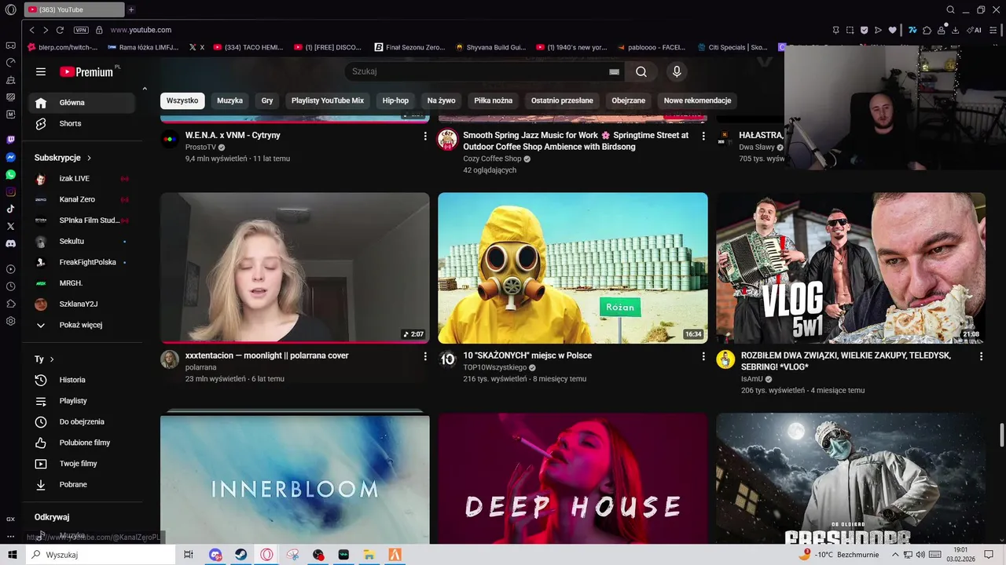
Task: Open the FreakFightPolska subscription
Action: click(83, 262)
